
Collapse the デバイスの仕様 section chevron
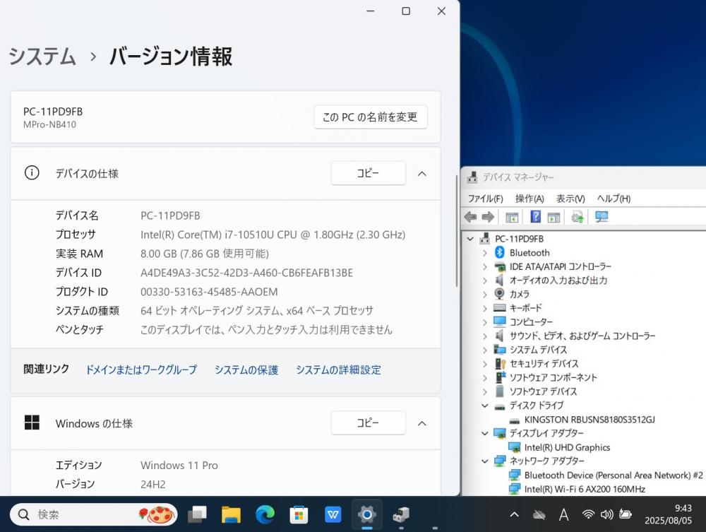point(422,173)
